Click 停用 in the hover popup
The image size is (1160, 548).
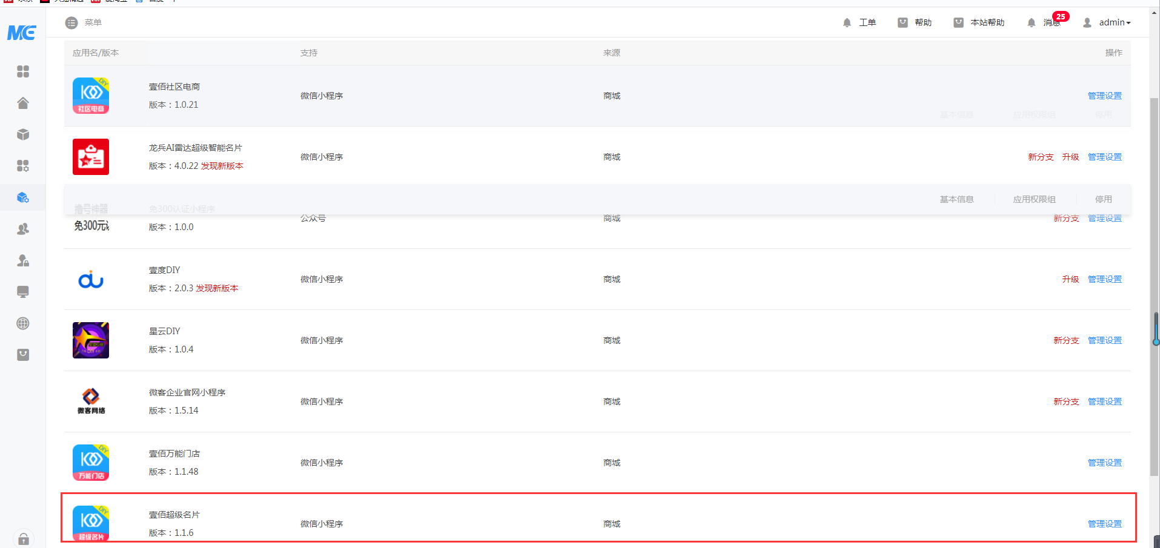(x=1103, y=199)
